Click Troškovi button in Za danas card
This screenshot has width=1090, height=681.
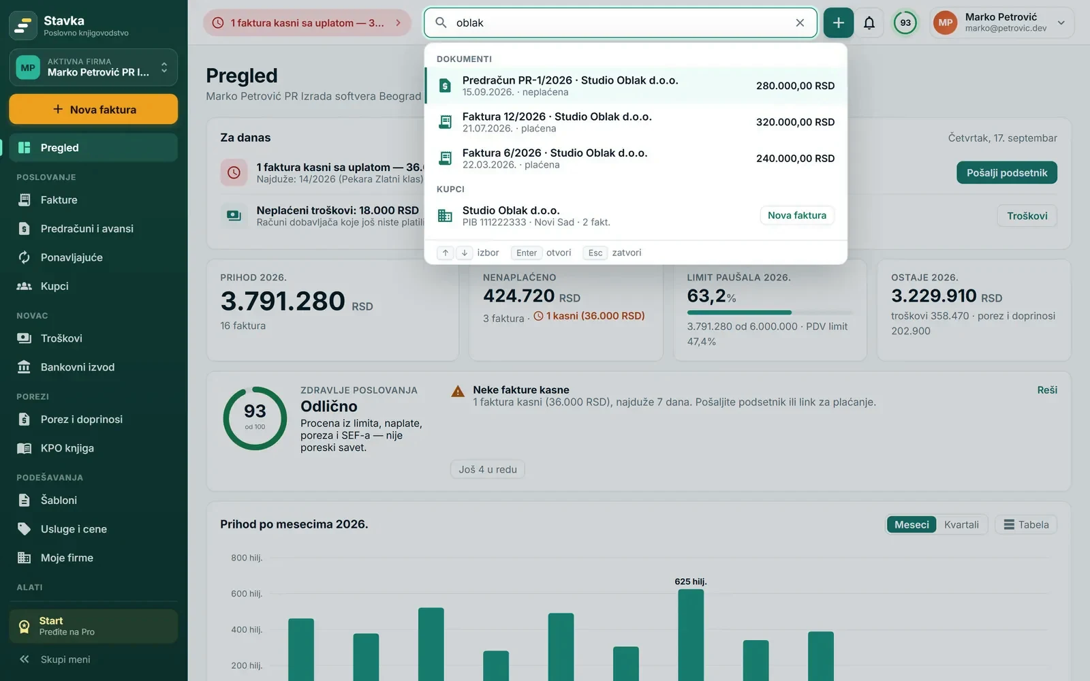[x=1027, y=216]
